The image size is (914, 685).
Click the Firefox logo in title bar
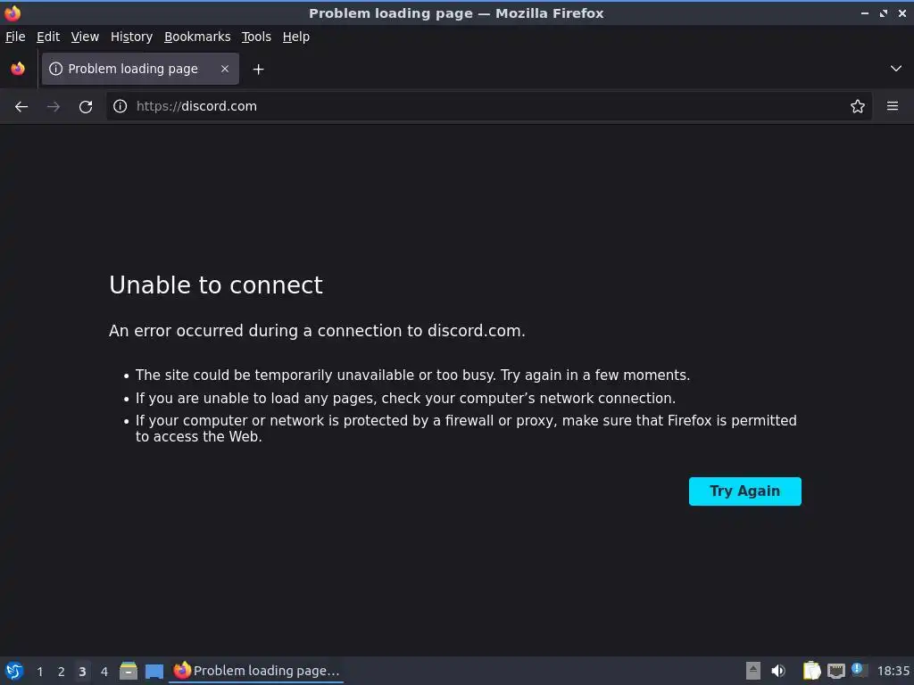coord(12,12)
